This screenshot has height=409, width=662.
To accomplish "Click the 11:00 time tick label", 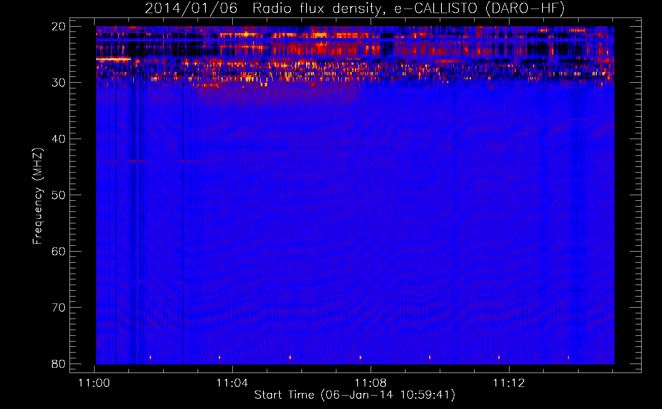I will point(95,383).
